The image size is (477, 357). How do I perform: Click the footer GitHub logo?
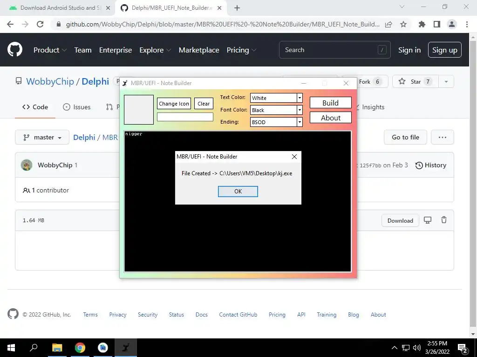[13, 314]
